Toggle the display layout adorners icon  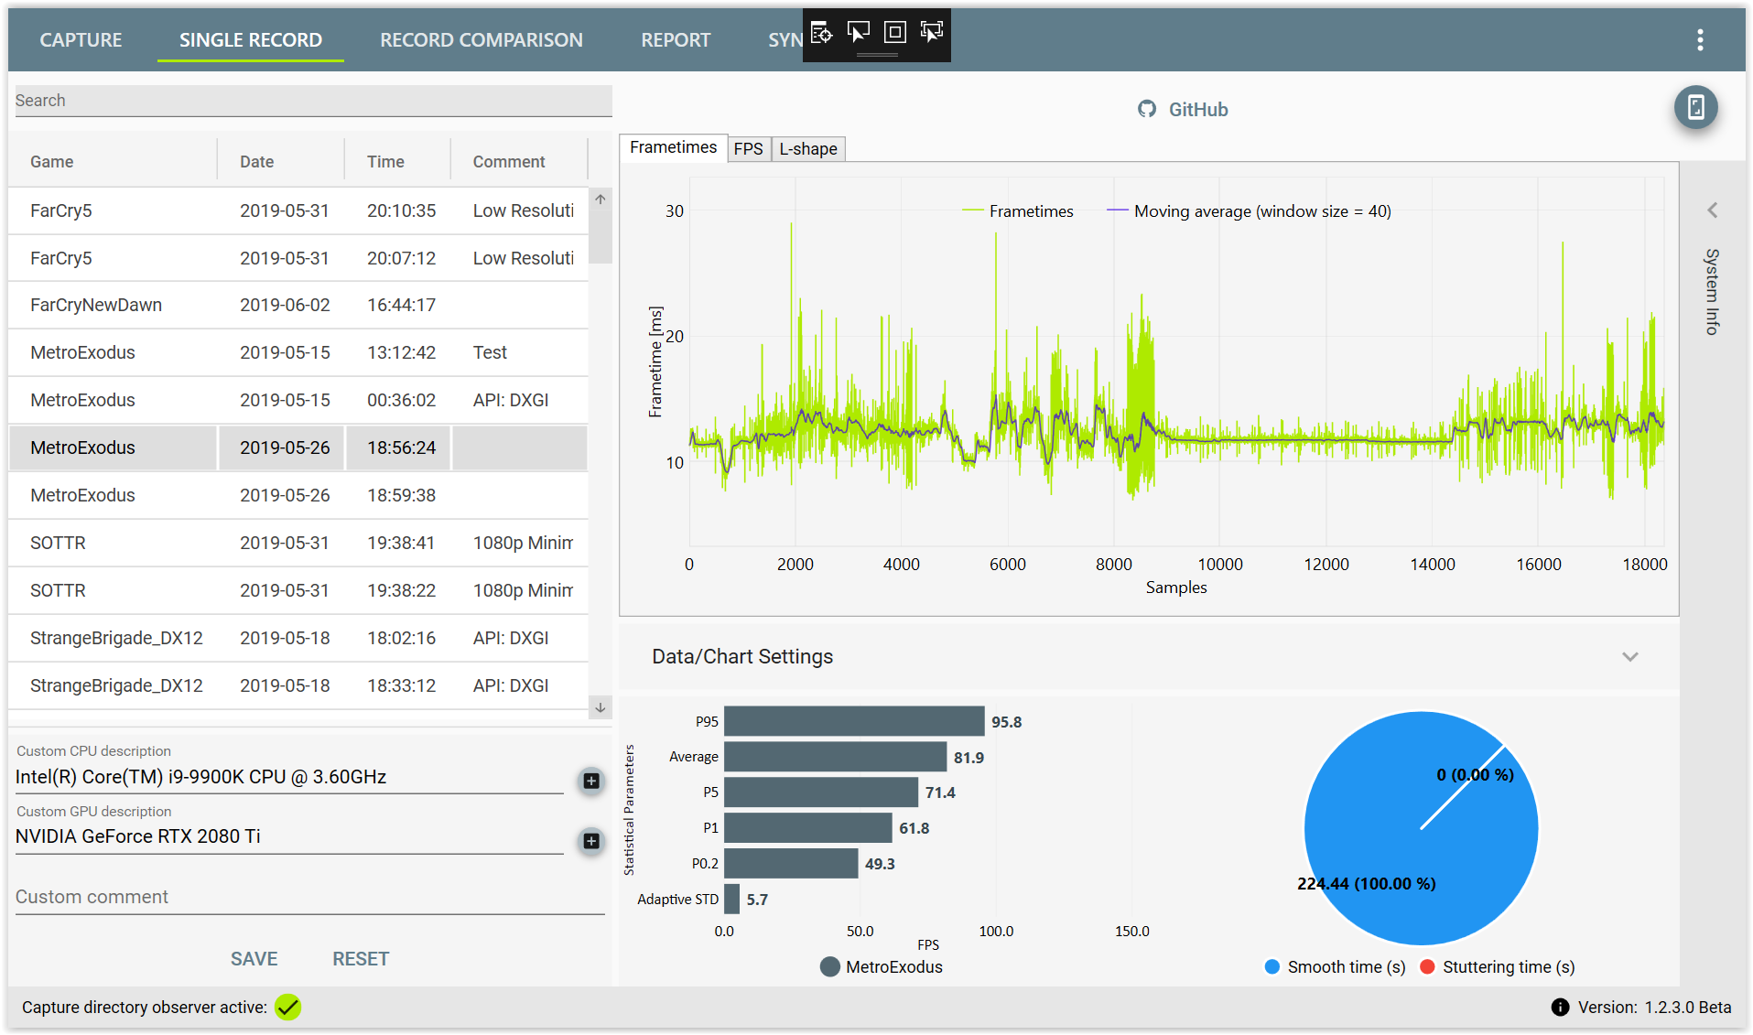coord(894,33)
